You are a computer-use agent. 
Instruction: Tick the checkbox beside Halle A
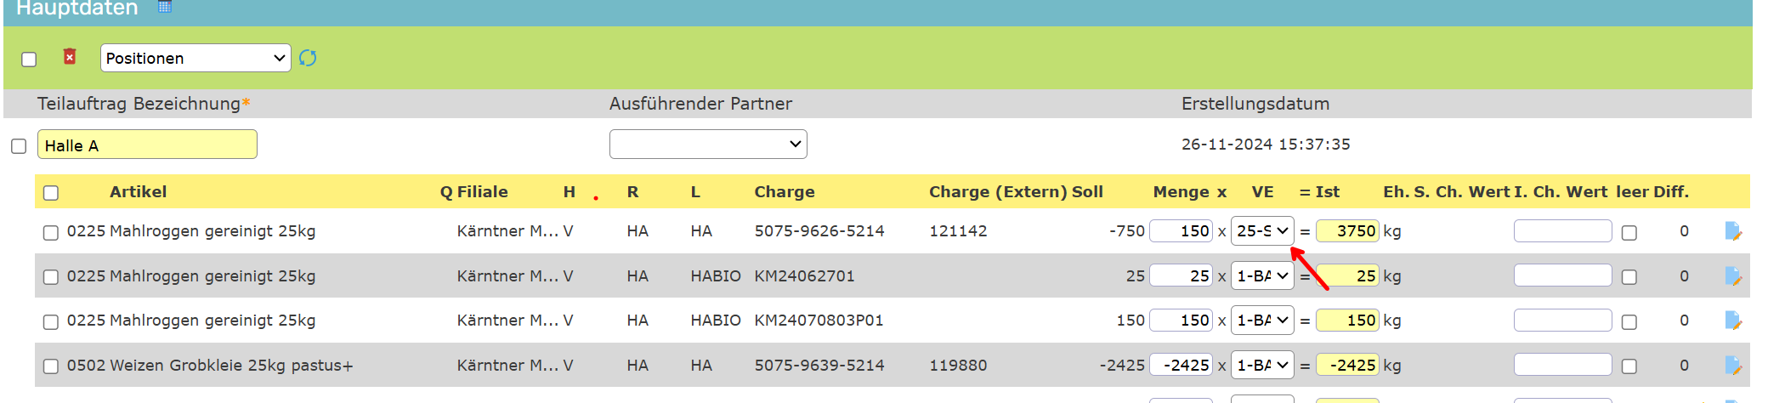point(19,146)
